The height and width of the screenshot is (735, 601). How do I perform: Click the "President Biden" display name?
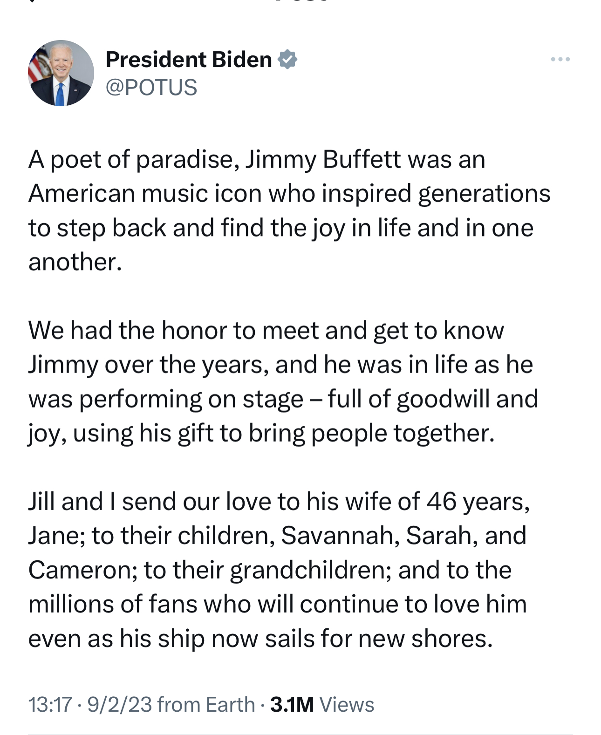tap(189, 59)
